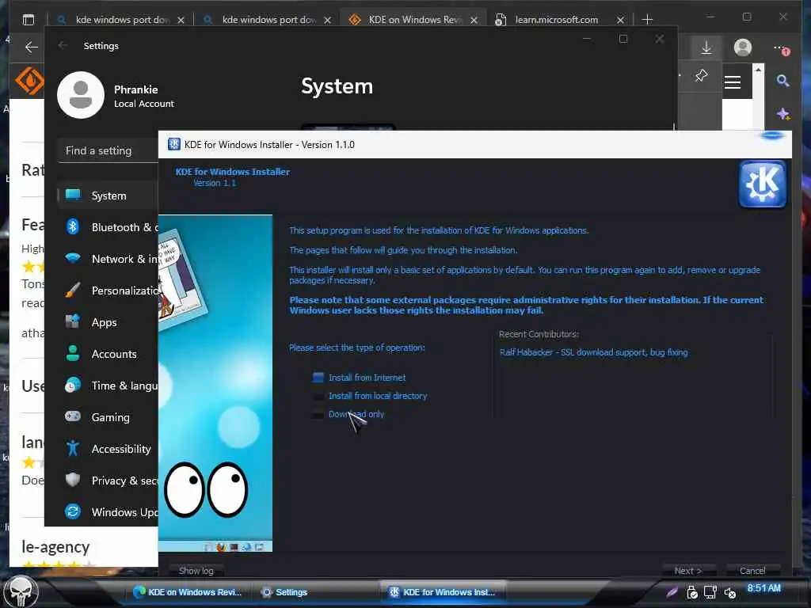The width and height of the screenshot is (811, 608).
Task: Click volume muted tray icon
Action: (729, 592)
